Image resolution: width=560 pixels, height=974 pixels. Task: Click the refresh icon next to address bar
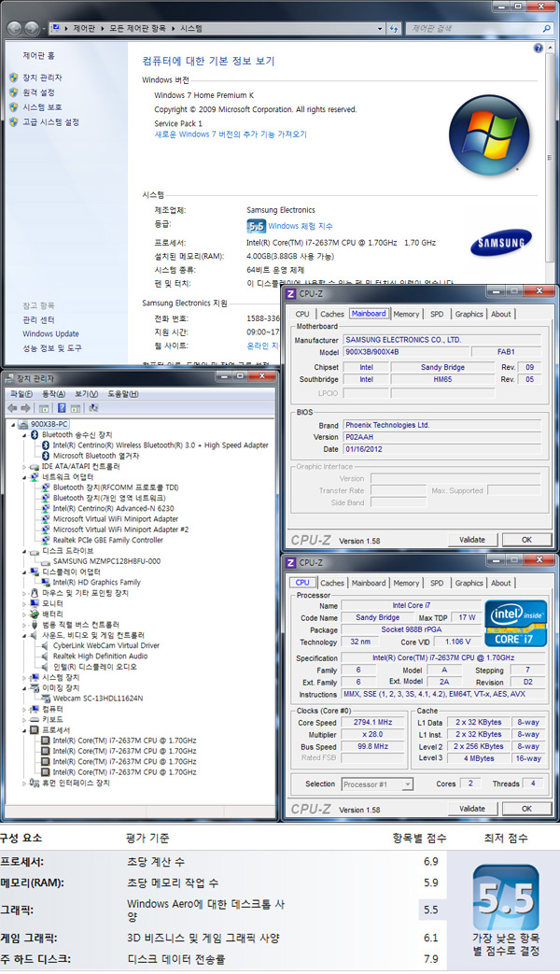tap(394, 29)
